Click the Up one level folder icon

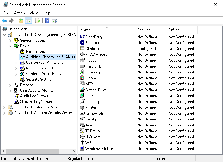coord(21,21)
